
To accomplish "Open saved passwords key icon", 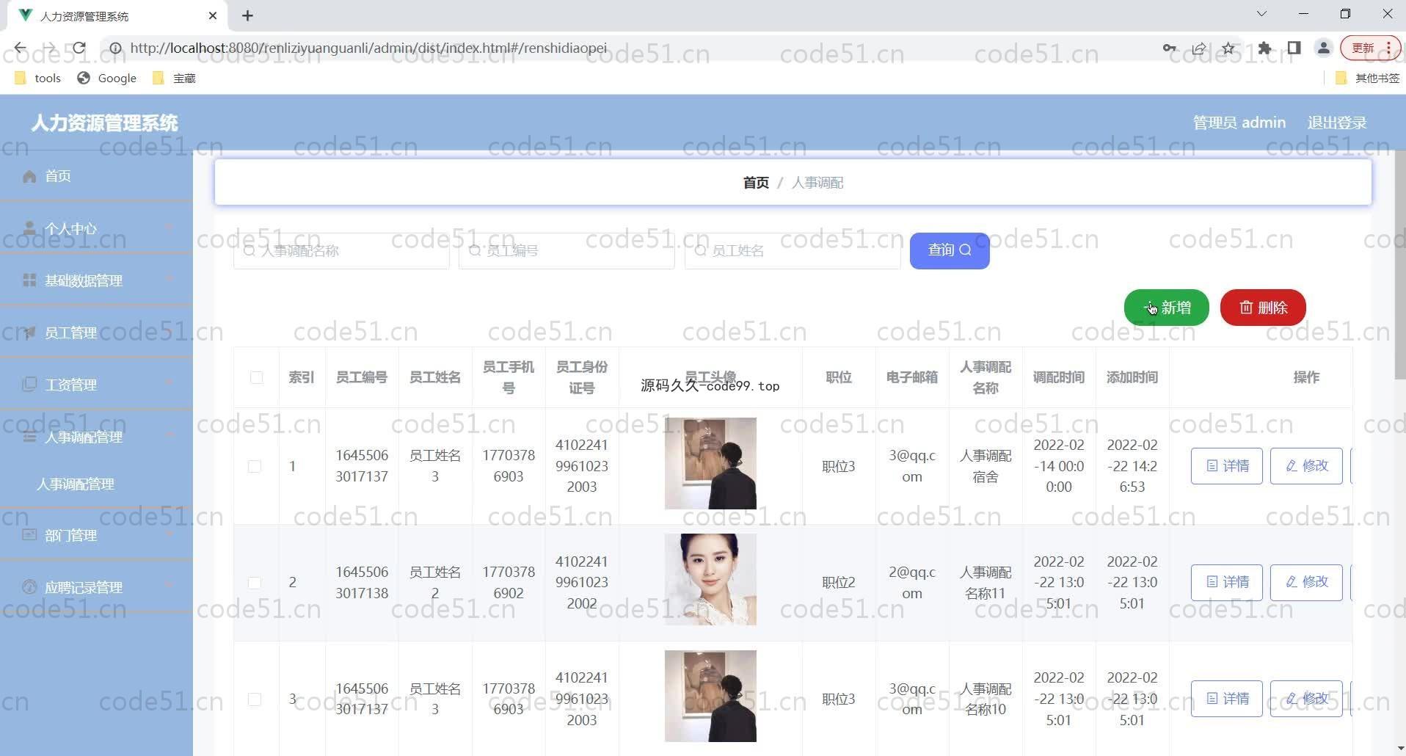I will tap(1169, 48).
